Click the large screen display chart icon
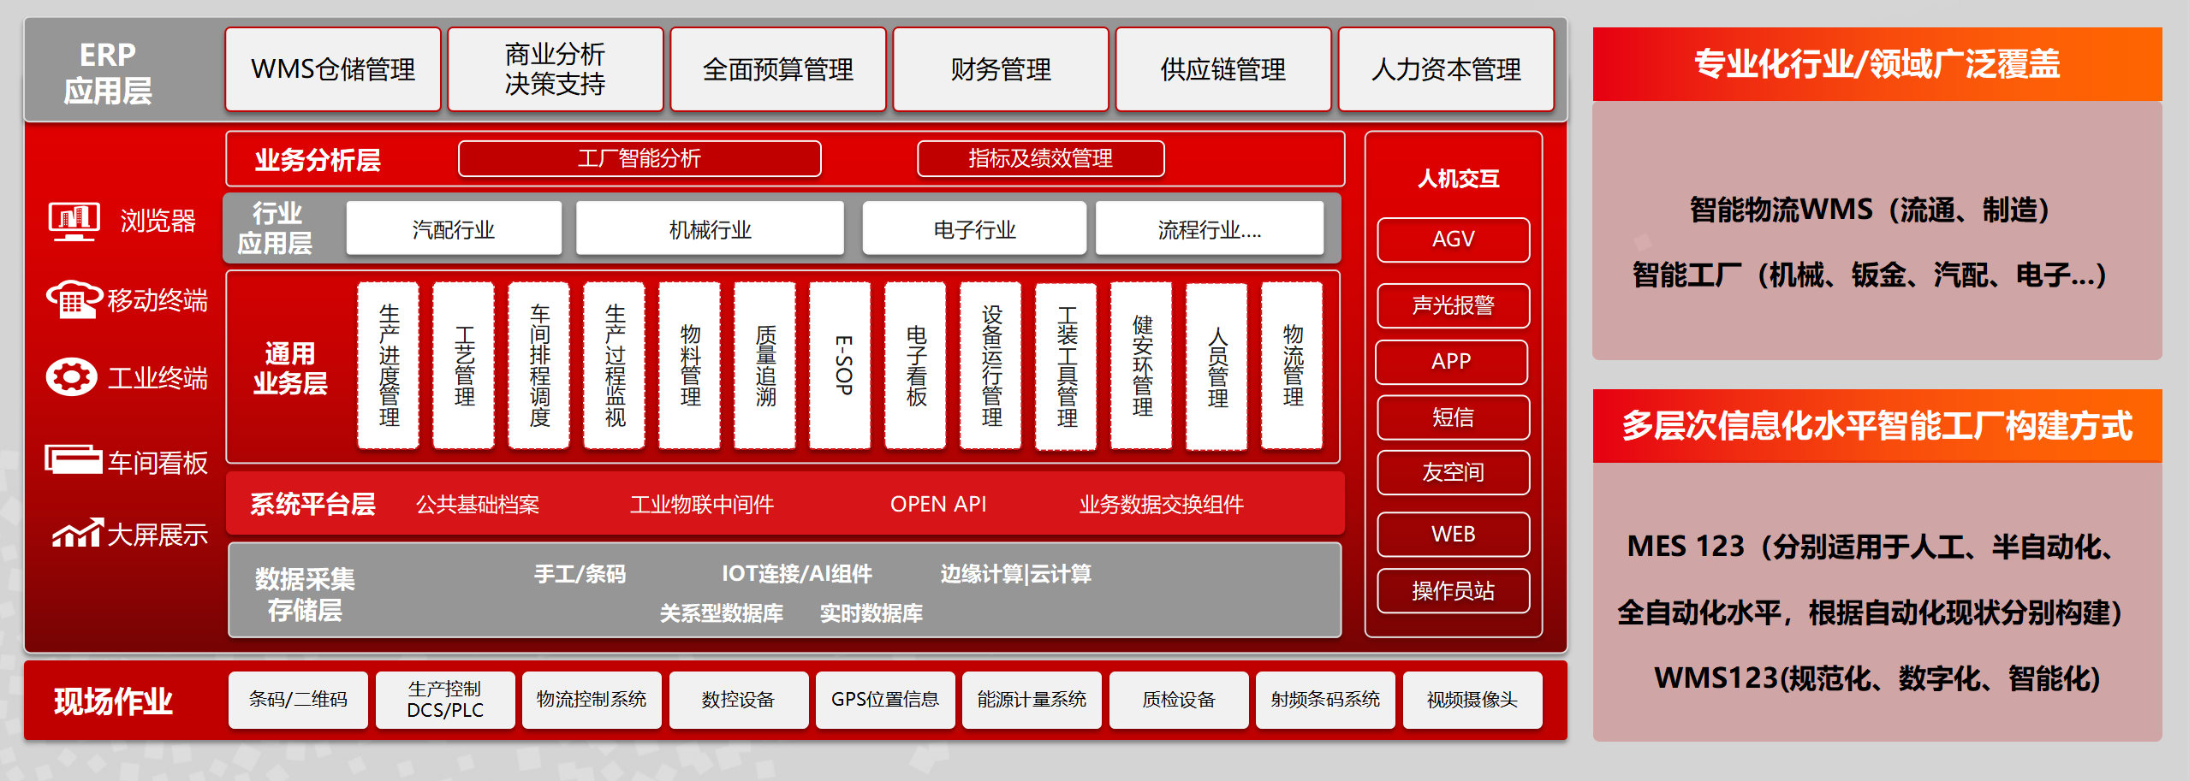 (x=77, y=534)
